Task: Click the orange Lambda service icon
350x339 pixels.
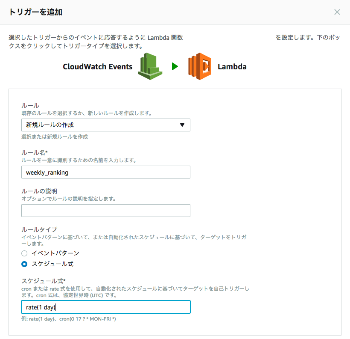Action: pyautogui.click(x=200, y=66)
